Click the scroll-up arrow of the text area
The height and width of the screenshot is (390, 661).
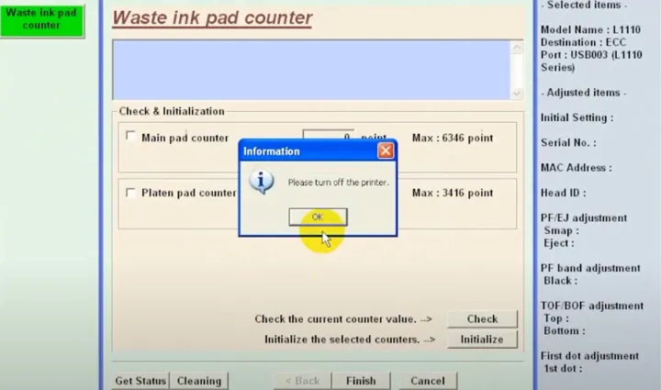point(517,47)
